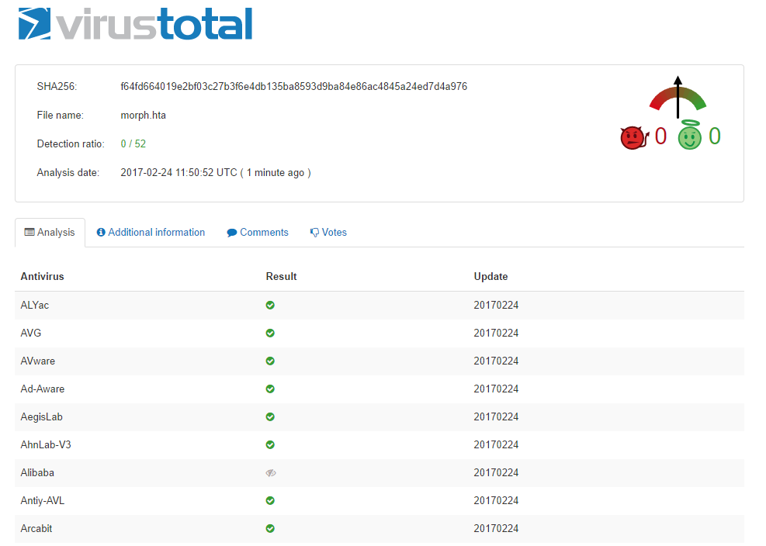Click the Antiy-AVL antivirus name

(x=43, y=500)
